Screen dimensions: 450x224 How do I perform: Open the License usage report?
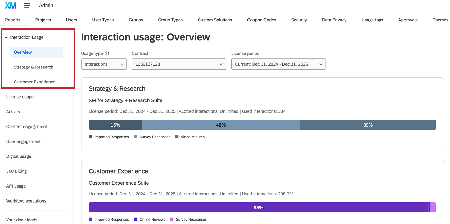tap(20, 97)
